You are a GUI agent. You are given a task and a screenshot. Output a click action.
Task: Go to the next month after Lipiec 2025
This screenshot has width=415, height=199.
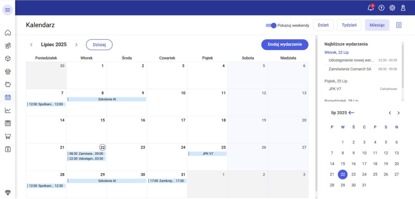click(x=76, y=44)
